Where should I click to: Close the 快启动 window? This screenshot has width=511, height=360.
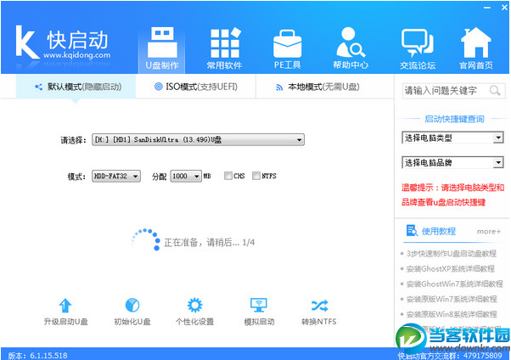[504, 7]
